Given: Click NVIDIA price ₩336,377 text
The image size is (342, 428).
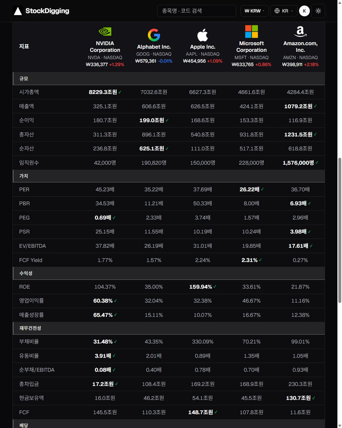Looking at the screenshot, I should 97,64.
